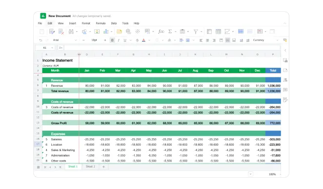
Task: Toggle bold formatting
Action: (x=112, y=40)
